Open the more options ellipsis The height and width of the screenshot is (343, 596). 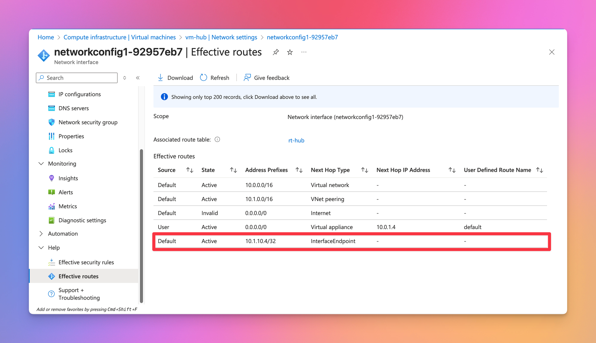point(304,52)
